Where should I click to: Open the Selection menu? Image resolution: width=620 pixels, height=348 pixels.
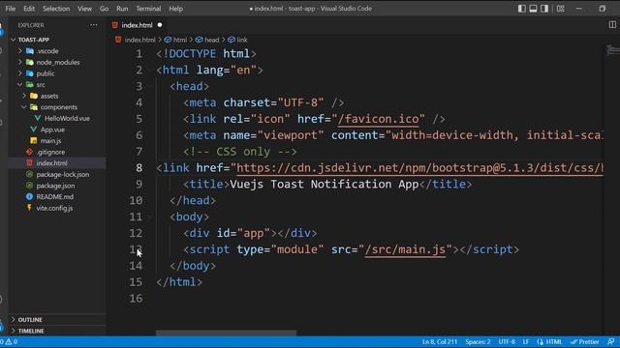pos(56,9)
